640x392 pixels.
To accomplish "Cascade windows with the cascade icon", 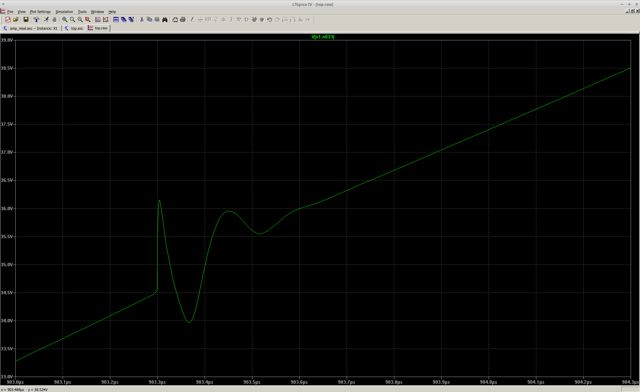I will (124, 20).
